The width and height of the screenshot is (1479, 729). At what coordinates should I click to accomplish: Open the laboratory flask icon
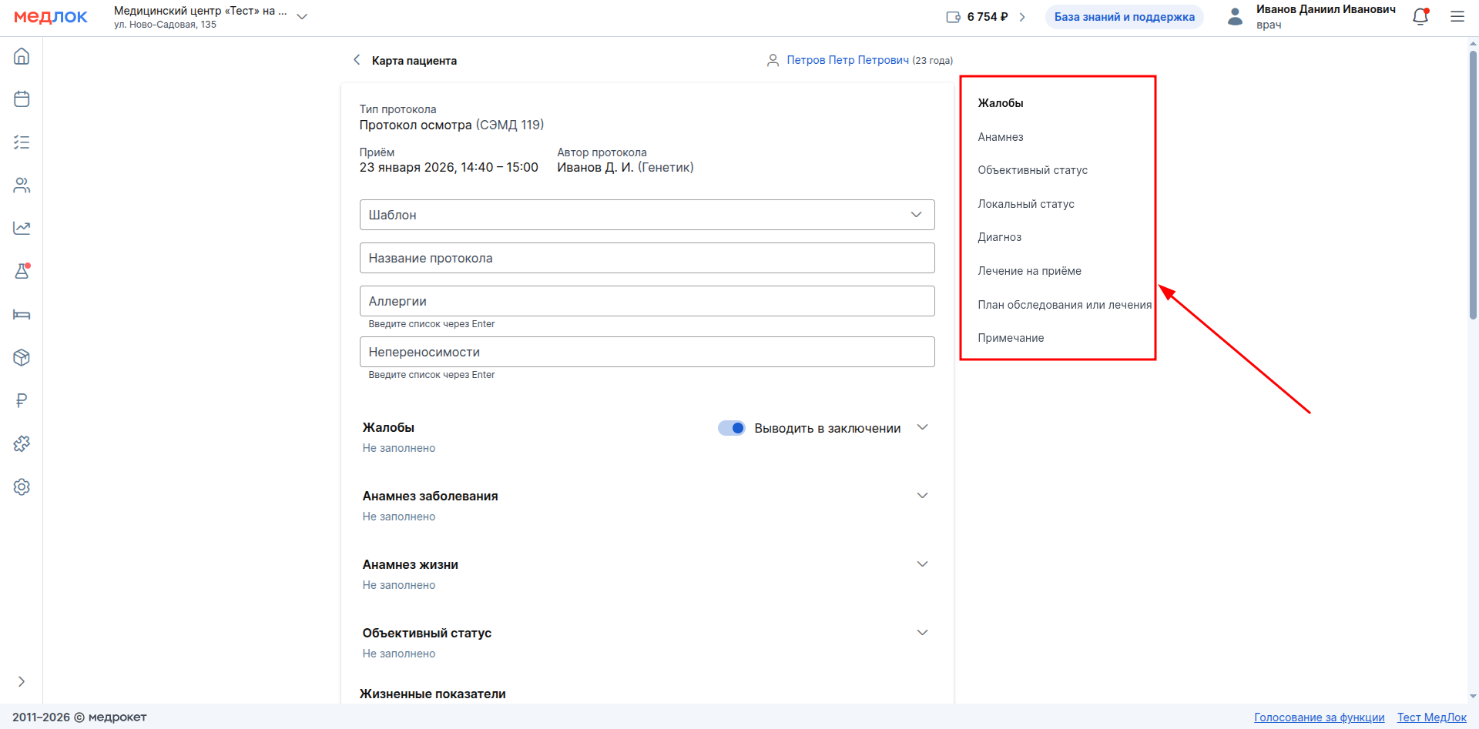pyautogui.click(x=22, y=271)
